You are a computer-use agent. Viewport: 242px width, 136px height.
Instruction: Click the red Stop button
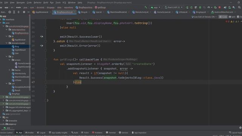219,8
